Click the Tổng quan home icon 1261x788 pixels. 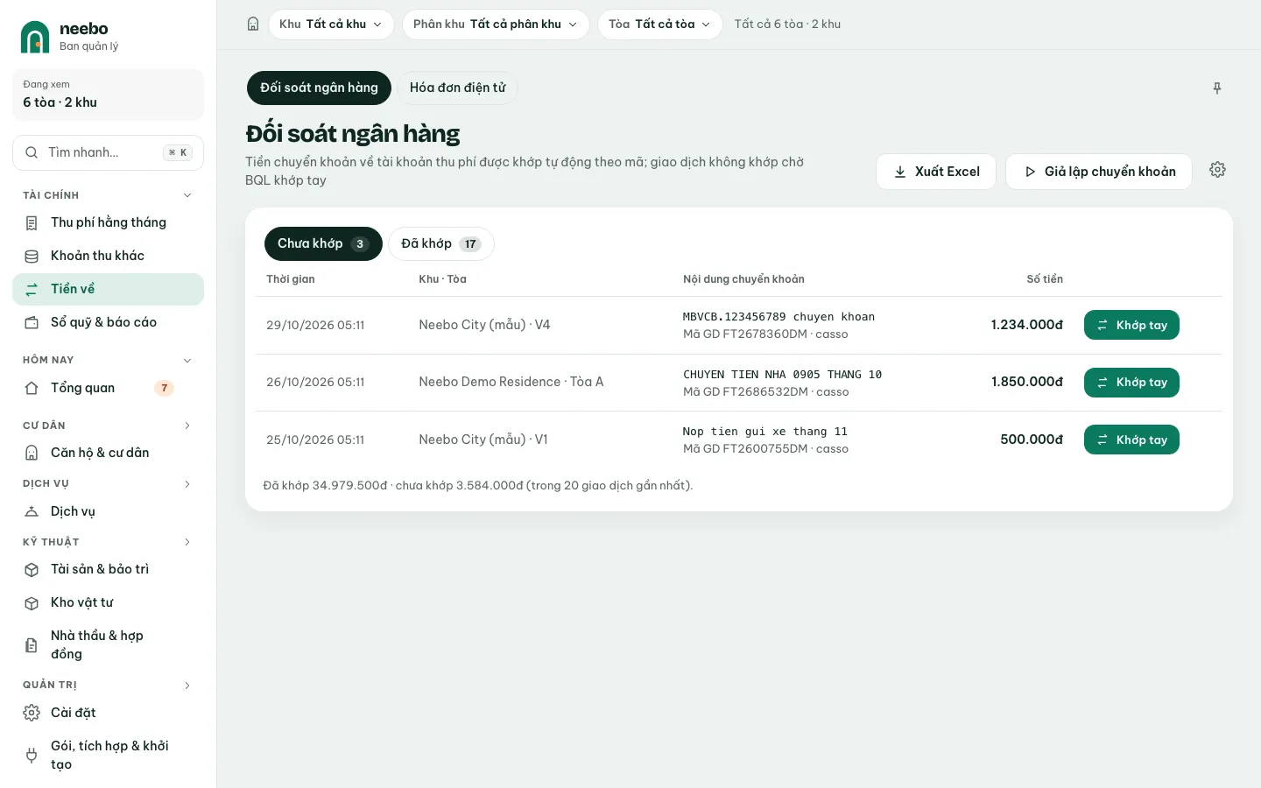coord(32,388)
